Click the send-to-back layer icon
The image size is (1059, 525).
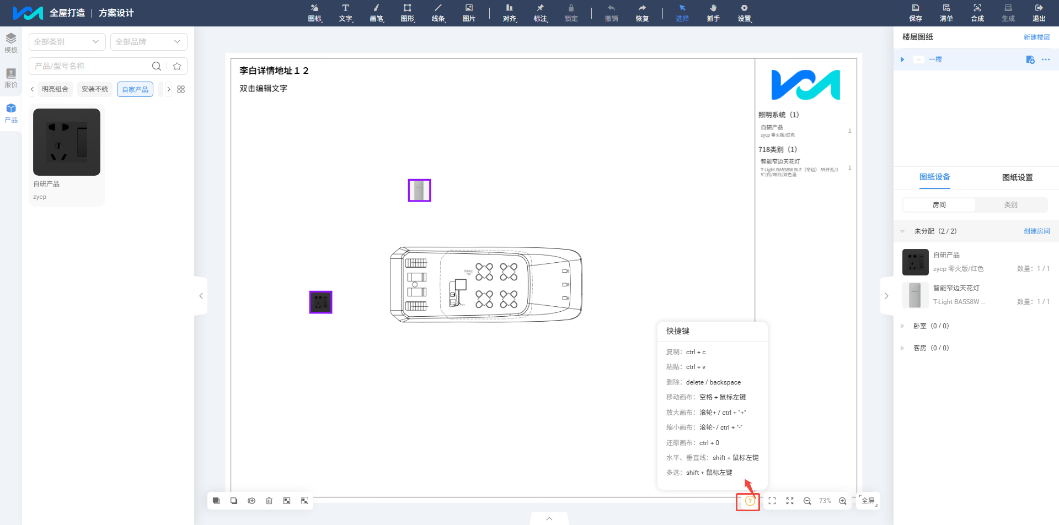[234, 501]
